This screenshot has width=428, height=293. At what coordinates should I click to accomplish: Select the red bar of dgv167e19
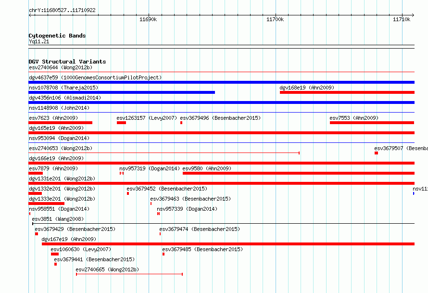click(228, 244)
